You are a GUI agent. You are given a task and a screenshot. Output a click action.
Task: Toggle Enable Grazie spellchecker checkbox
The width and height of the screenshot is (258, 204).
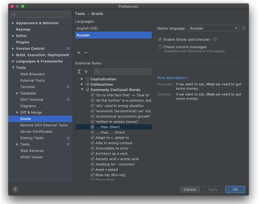pos(160,40)
